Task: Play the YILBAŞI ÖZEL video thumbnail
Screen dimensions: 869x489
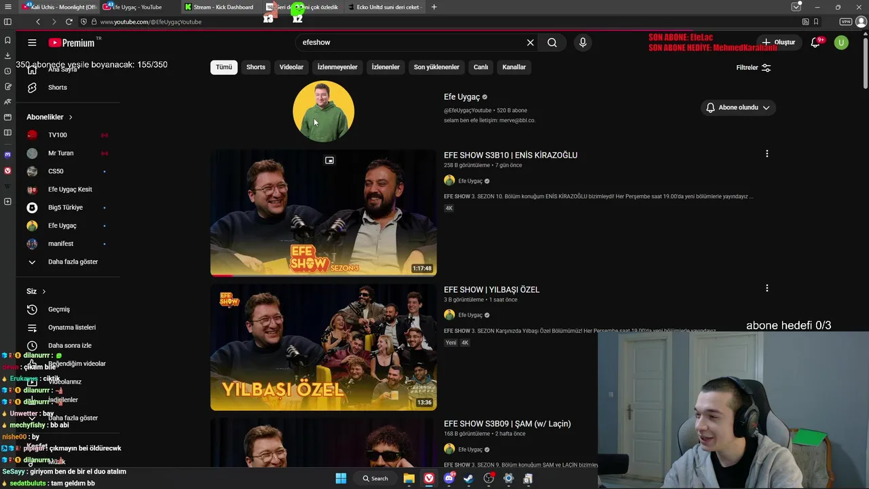Action: point(323,347)
